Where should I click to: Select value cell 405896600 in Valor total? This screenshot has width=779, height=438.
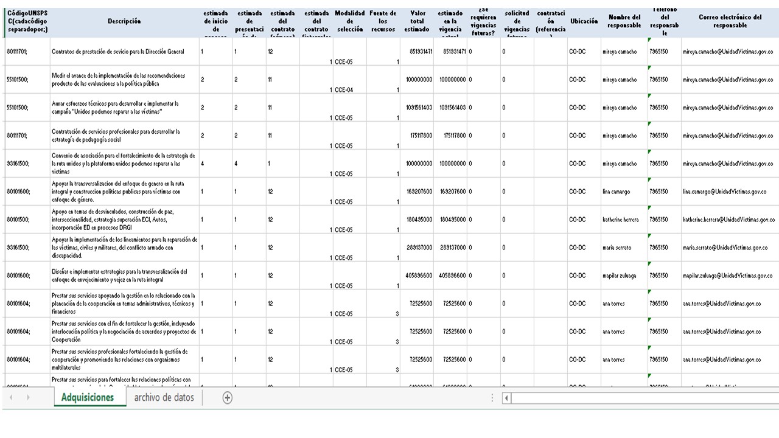click(417, 276)
